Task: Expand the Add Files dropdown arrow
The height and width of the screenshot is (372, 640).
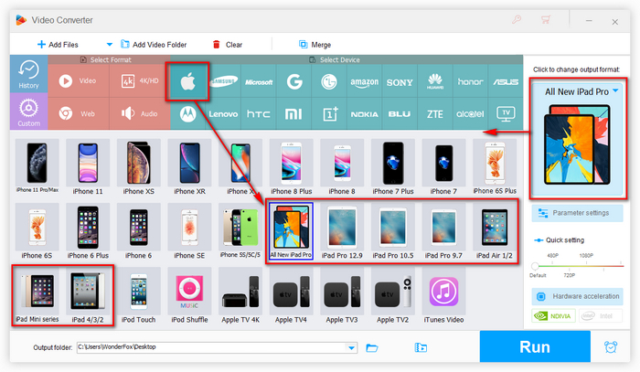Action: tap(110, 45)
